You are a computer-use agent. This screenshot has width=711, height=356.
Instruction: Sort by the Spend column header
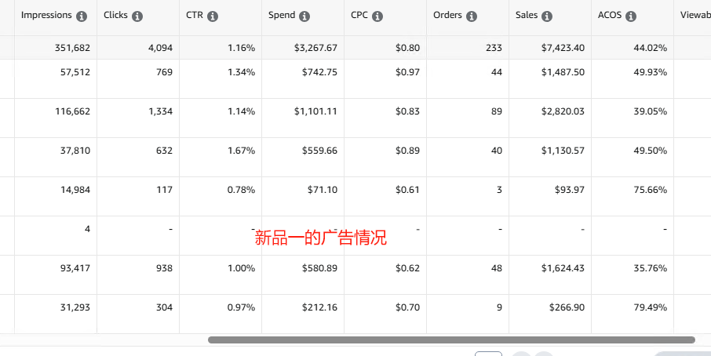click(282, 15)
